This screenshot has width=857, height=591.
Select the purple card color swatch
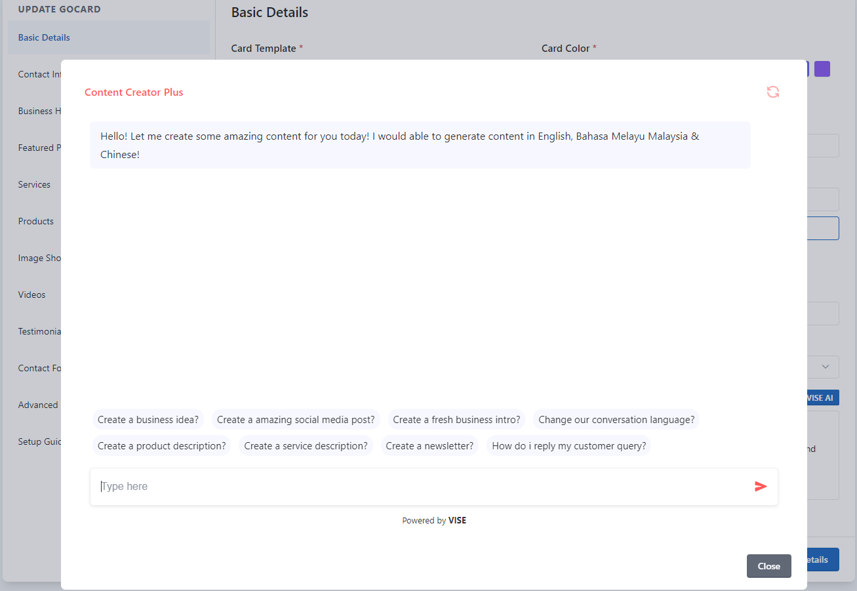coord(822,69)
